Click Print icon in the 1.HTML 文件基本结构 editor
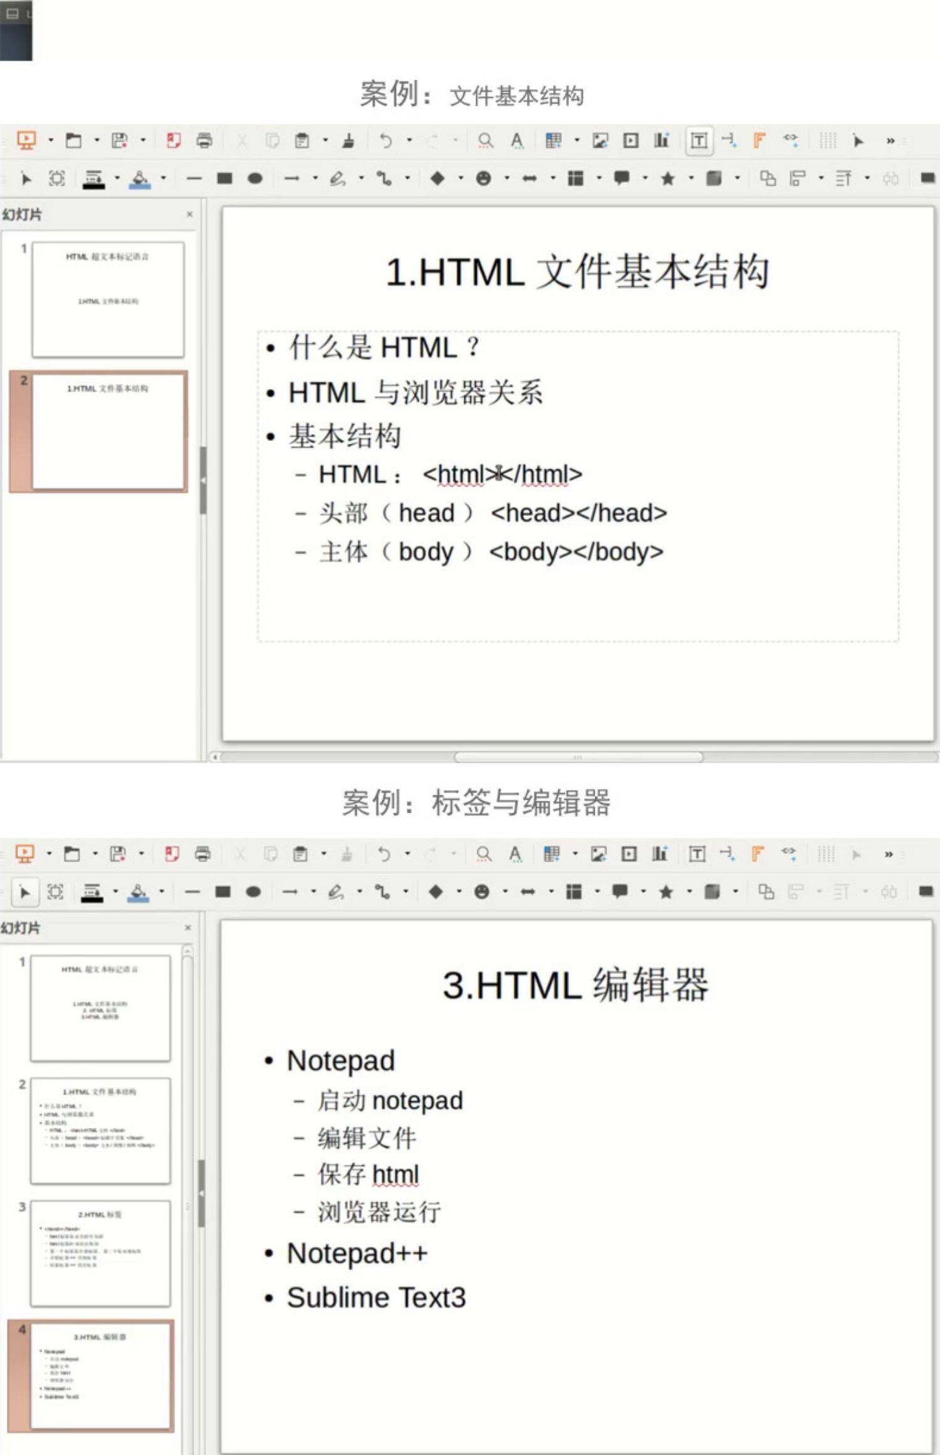Screen dimensions: 940x1455 204,140
